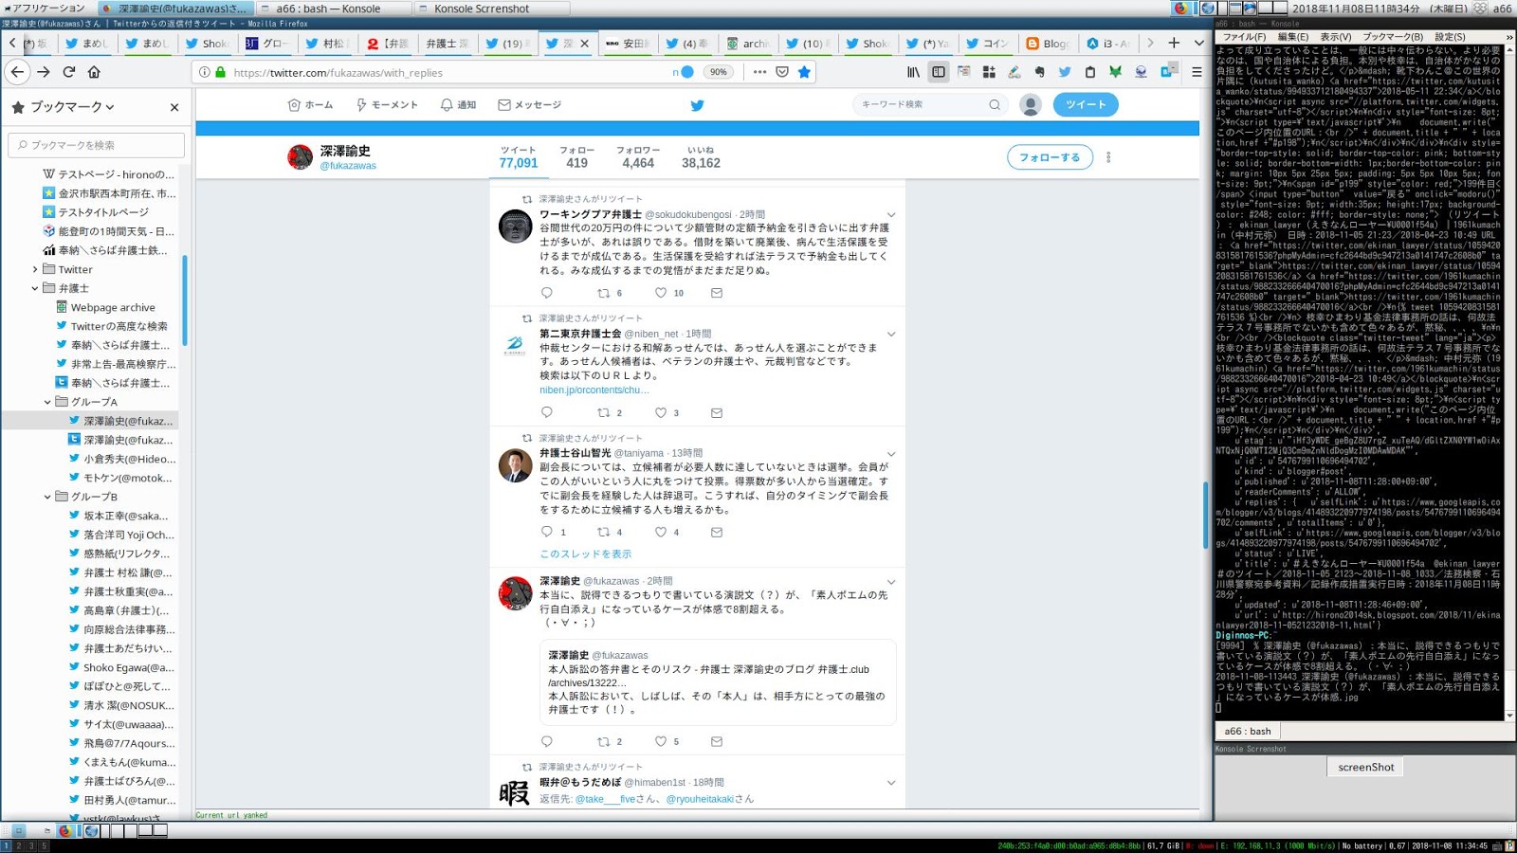Collapse the 弁護士 bookmark folder
Screen dimensions: 1517x853
[x=35, y=288]
